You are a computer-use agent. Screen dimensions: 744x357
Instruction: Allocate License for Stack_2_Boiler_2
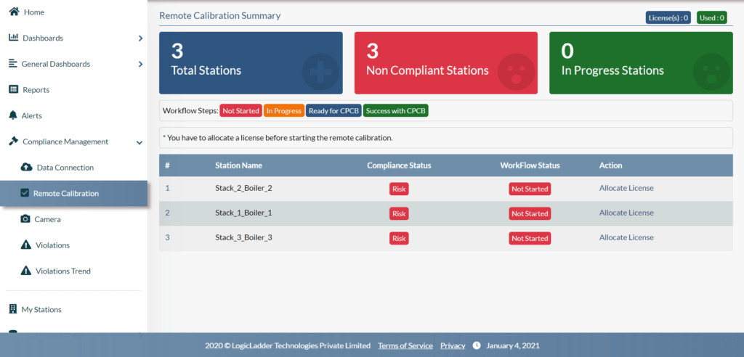click(626, 188)
